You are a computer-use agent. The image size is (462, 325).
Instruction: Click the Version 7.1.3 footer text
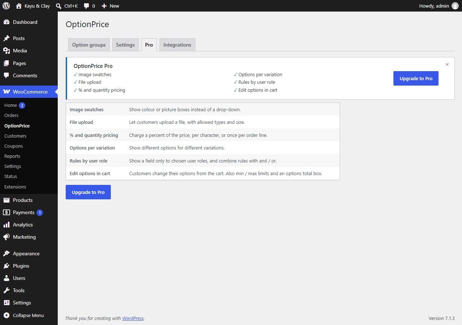click(441, 318)
